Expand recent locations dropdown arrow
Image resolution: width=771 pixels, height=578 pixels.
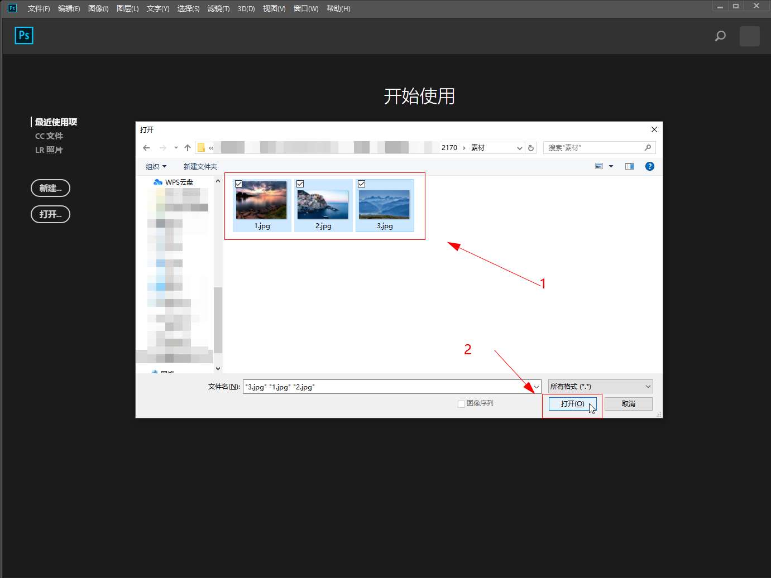[176, 148]
